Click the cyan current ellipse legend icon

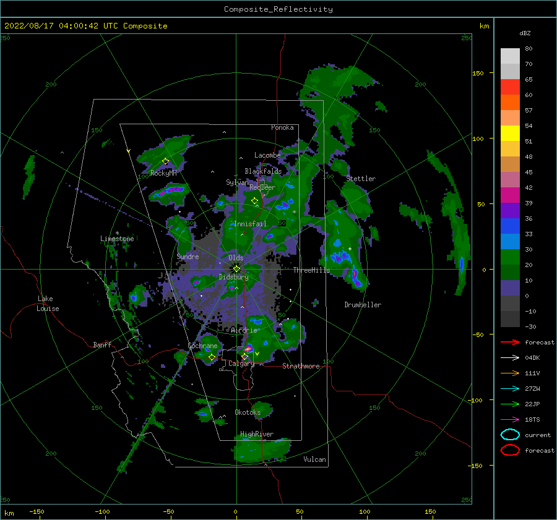510,435
